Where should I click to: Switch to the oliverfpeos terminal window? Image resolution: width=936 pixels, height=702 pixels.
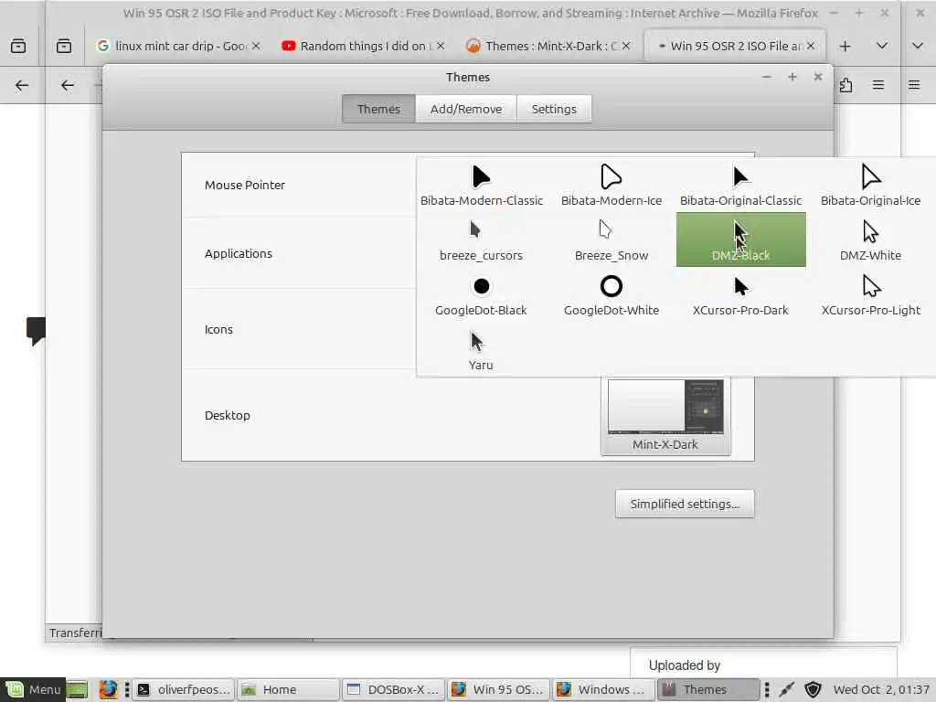pos(184,689)
